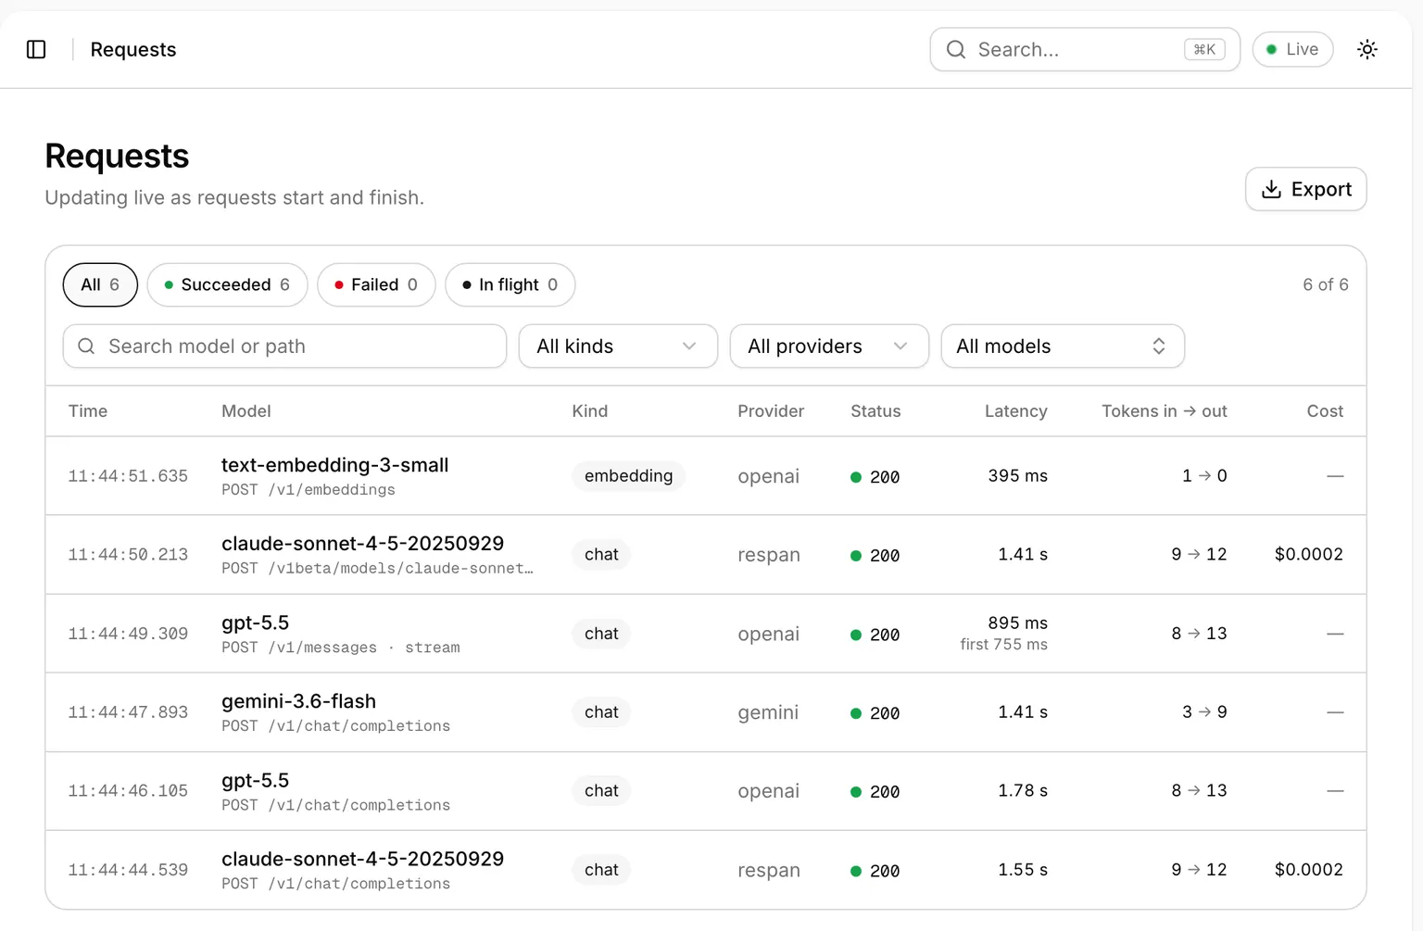
Task: Click the 1 → 0 token count
Action: click(x=1204, y=476)
